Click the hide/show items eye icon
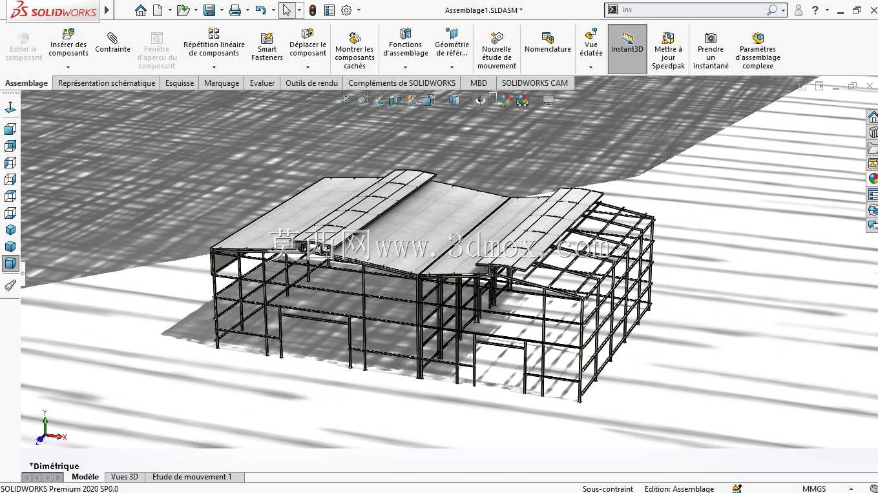 (x=479, y=100)
